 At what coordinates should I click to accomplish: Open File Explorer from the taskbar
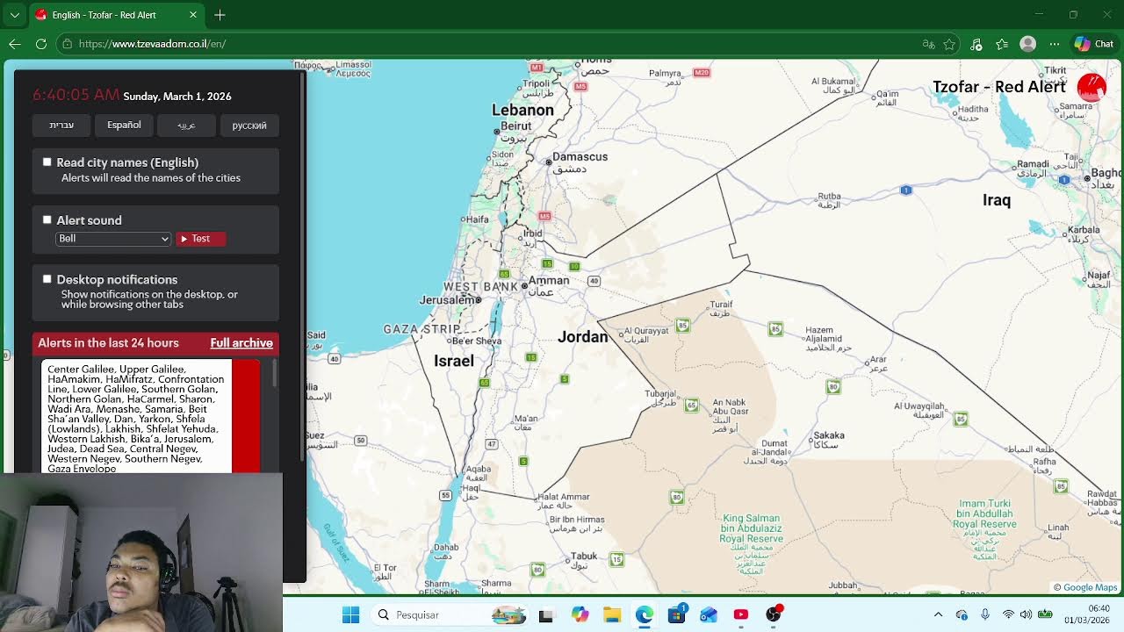(x=612, y=615)
